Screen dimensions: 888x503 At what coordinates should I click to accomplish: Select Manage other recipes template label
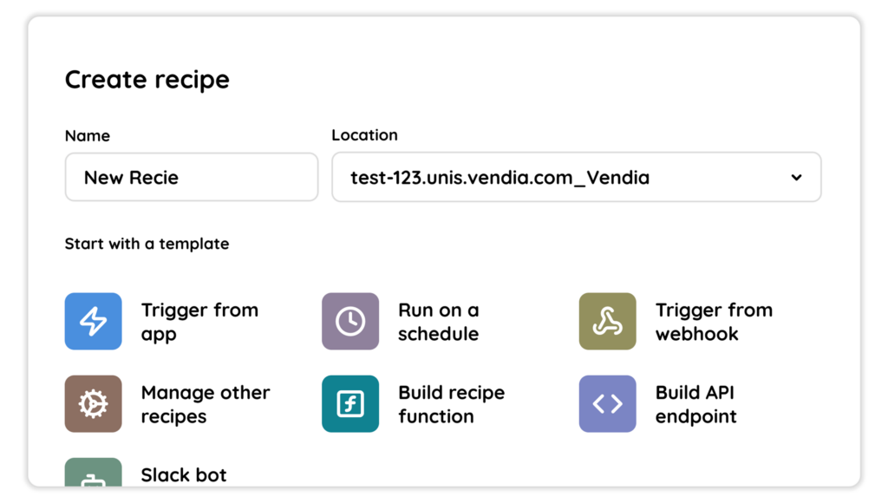tap(205, 404)
